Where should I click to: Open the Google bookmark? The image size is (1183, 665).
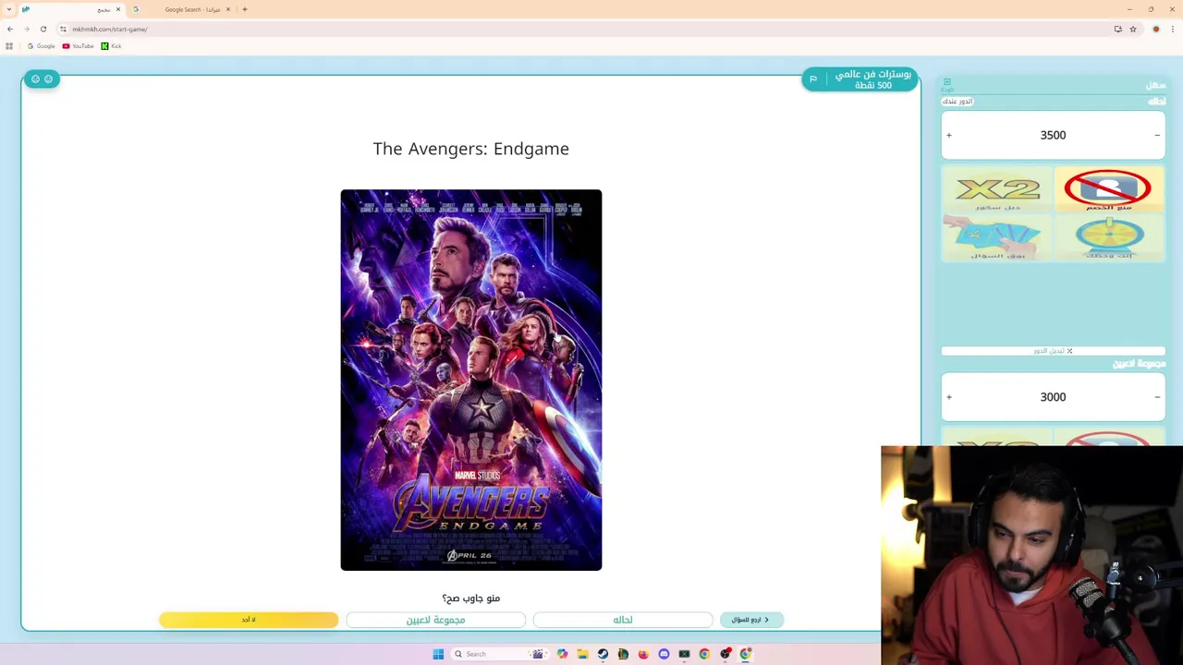[42, 46]
